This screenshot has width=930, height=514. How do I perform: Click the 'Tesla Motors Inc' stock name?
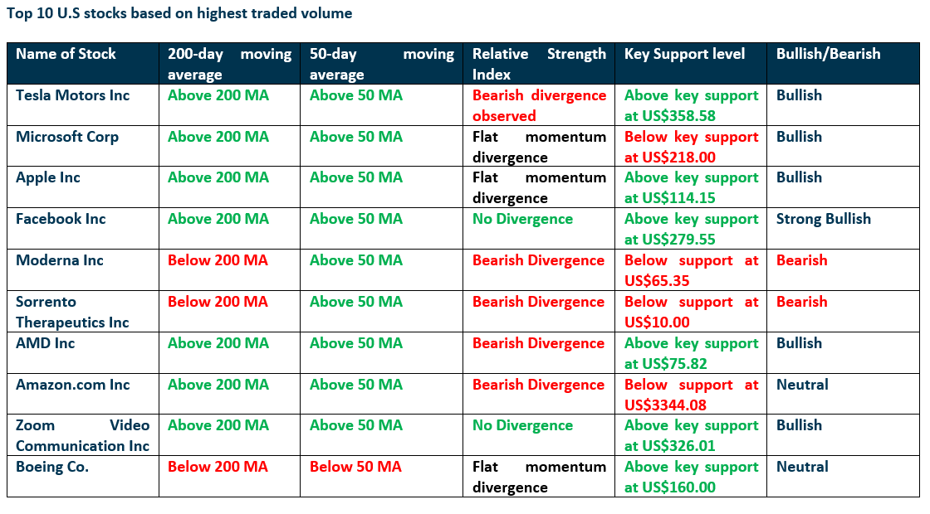(x=72, y=95)
